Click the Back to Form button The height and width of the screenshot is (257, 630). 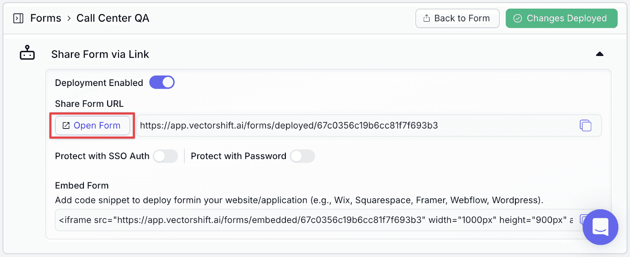pos(458,19)
